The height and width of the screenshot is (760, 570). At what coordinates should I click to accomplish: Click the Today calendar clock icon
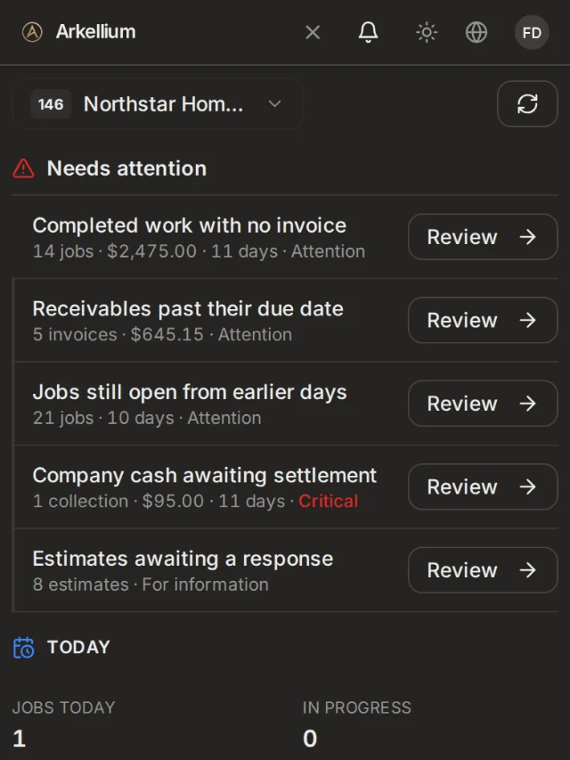23,648
